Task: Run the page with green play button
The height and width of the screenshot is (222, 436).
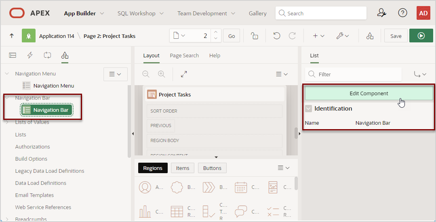Action: pos(421,36)
